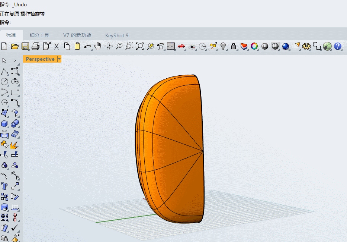This screenshot has width=347, height=242.
Task: Explode objects with the burst icon
Action: click(15, 145)
